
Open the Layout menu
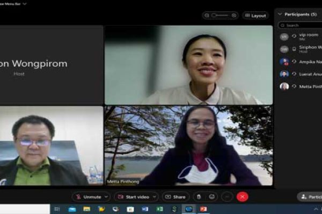click(x=255, y=16)
